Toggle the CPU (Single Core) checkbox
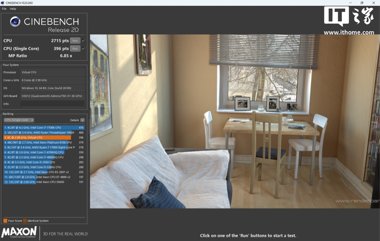The width and height of the screenshot is (380, 241). click(x=84, y=48)
